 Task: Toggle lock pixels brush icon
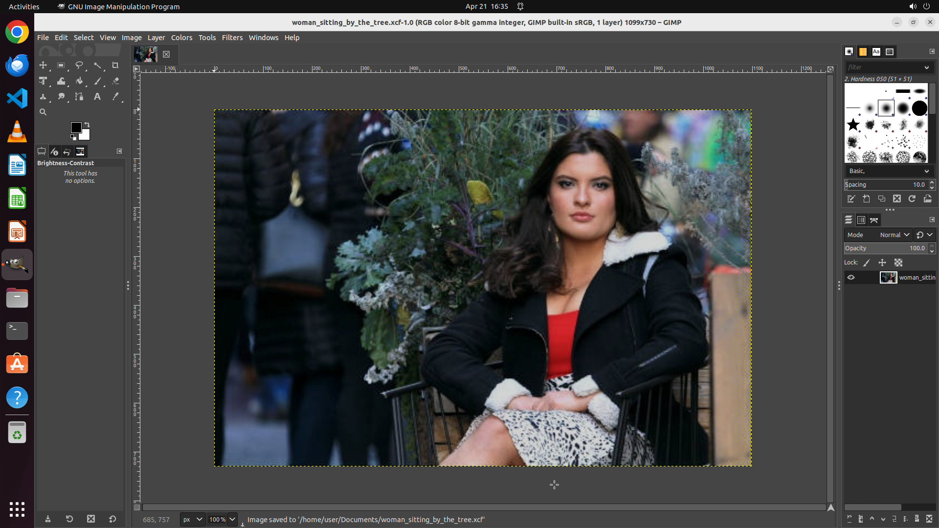pos(867,263)
